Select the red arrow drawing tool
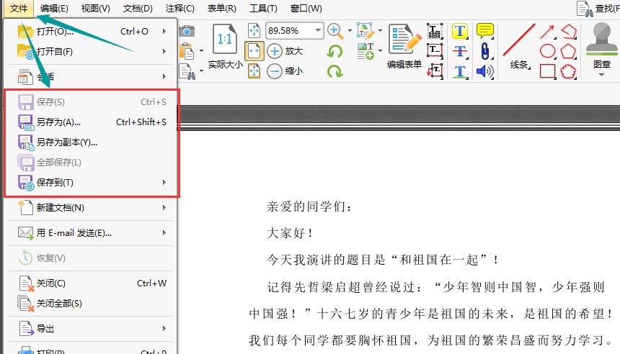Image resolution: width=620 pixels, height=354 pixels. pos(548,32)
